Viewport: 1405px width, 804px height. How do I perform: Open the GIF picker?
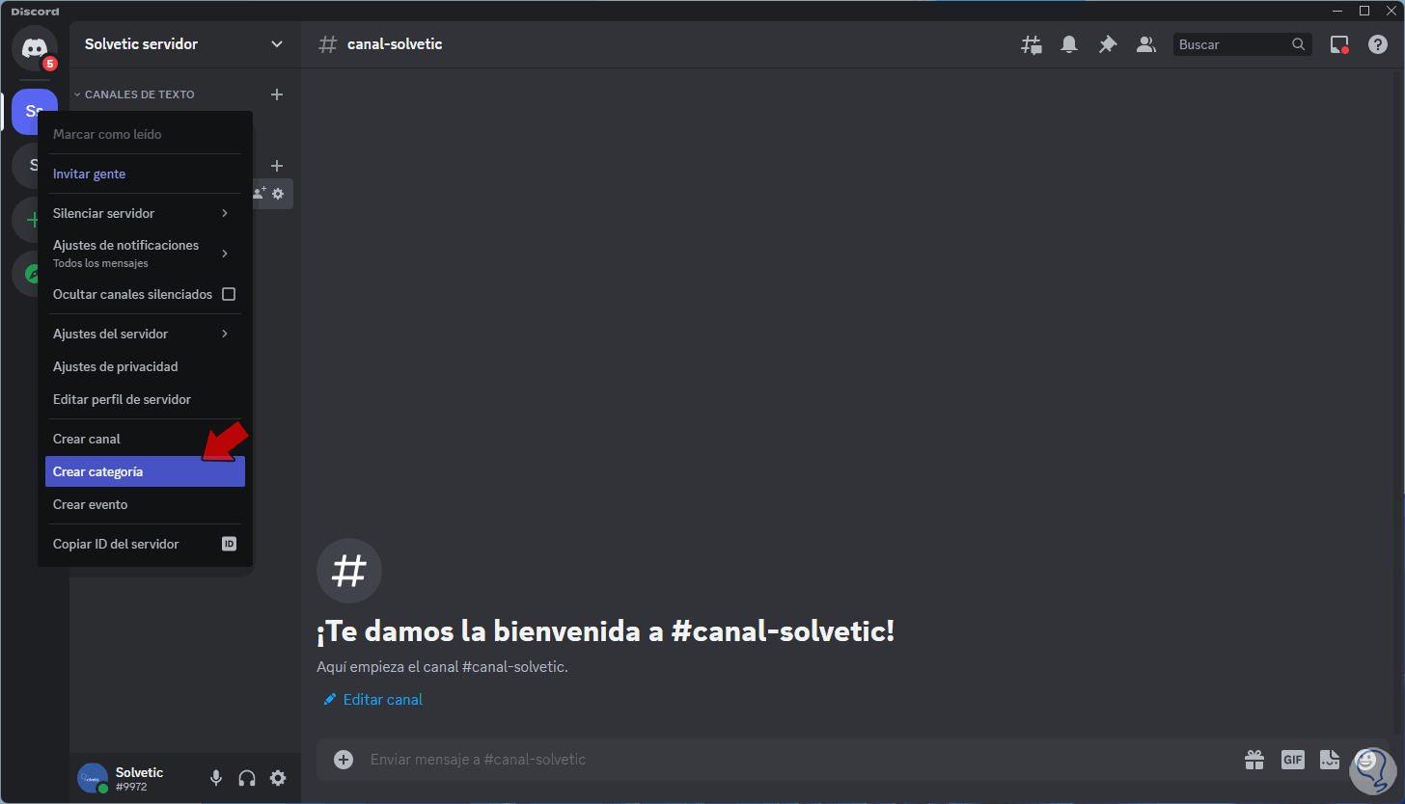(1293, 760)
